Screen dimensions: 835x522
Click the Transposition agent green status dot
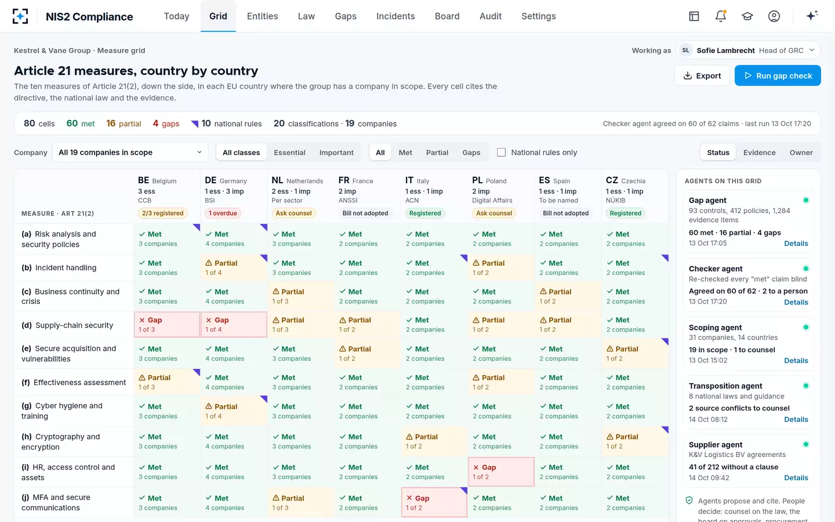805,386
